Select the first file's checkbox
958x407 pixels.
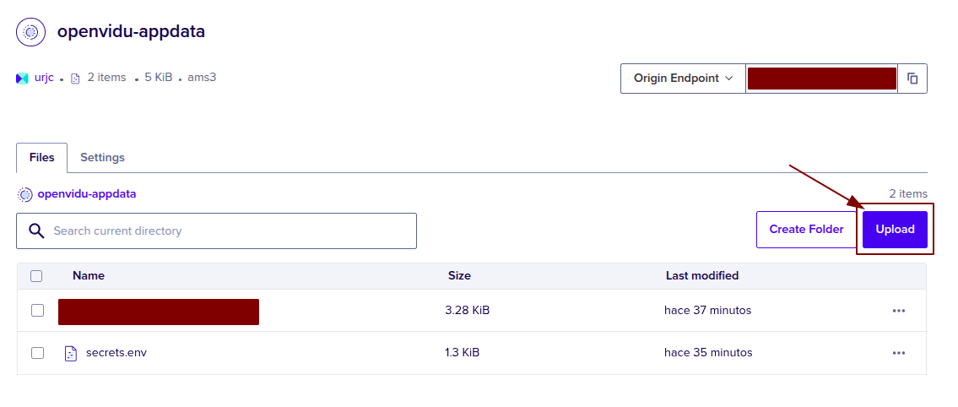37,311
